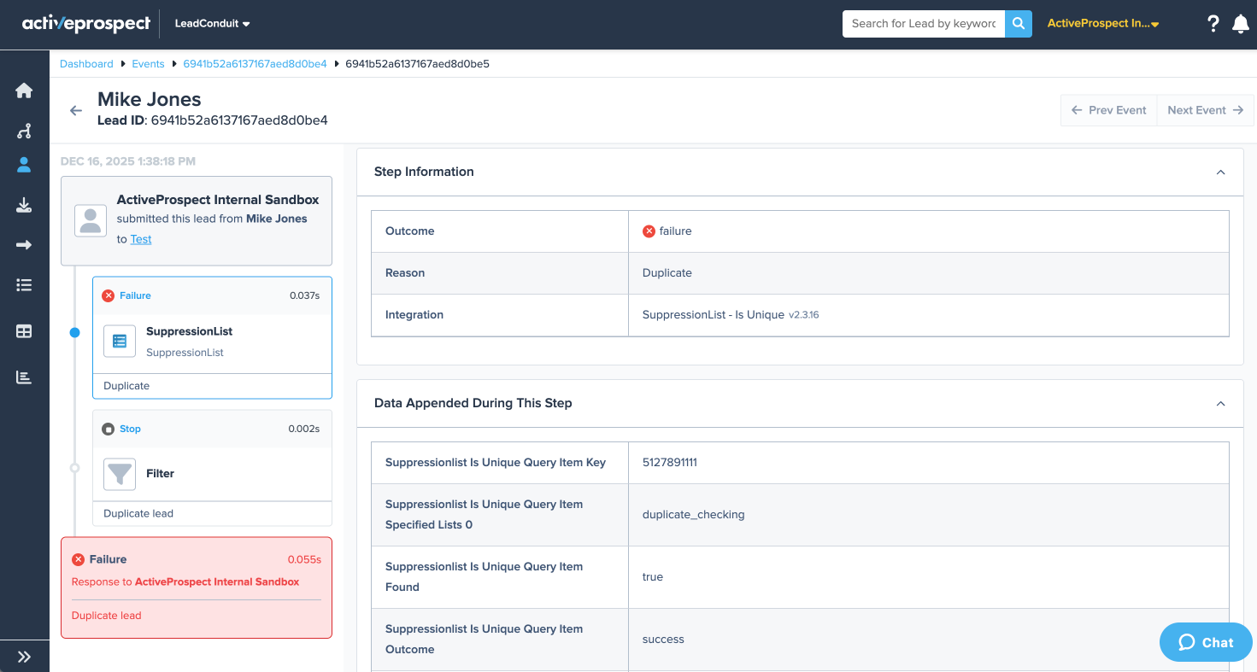1257x672 pixels.
Task: Click the Query Item Found value true
Action: click(653, 576)
